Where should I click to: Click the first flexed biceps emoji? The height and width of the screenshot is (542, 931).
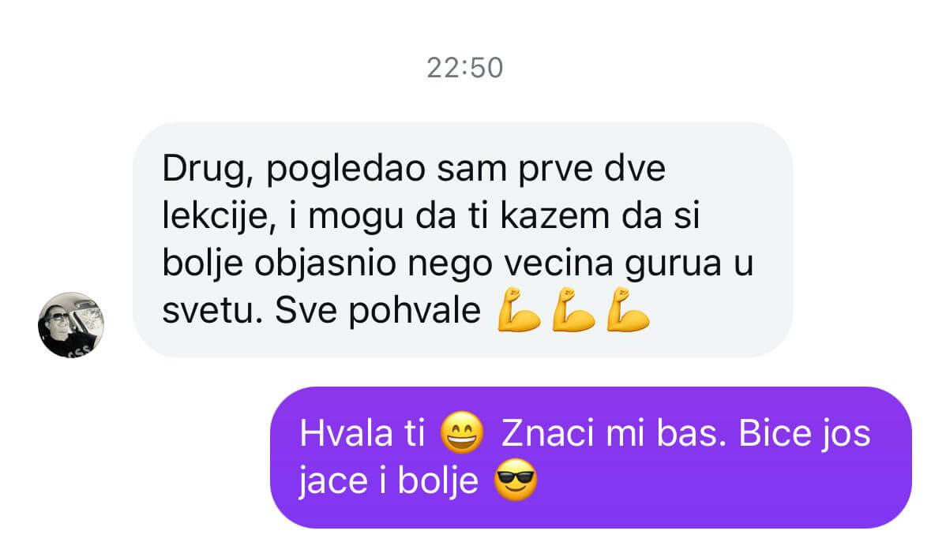pyautogui.click(x=519, y=309)
